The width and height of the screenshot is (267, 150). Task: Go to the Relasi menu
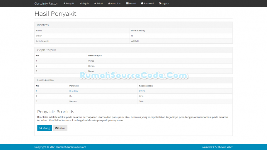[98, 3]
